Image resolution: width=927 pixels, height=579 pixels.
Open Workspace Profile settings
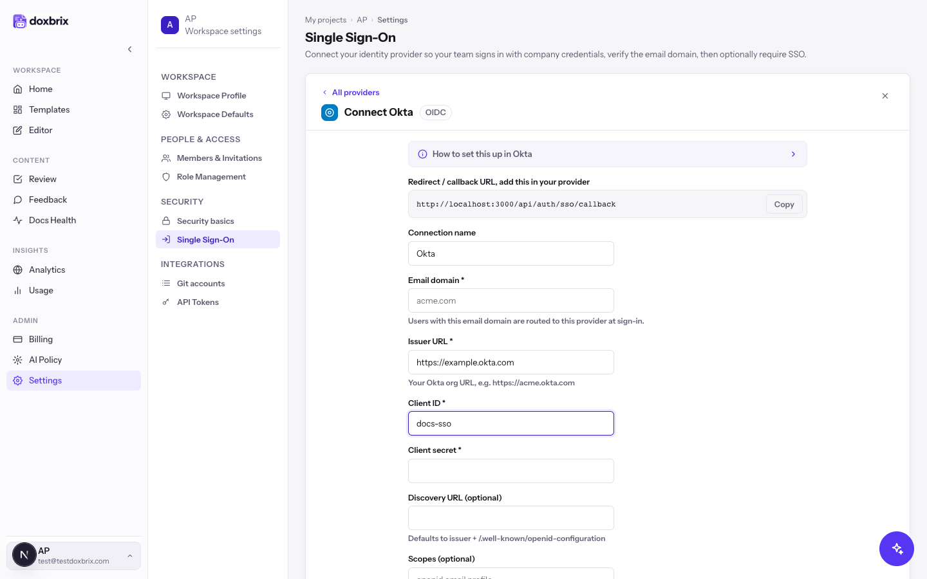[x=218, y=95]
